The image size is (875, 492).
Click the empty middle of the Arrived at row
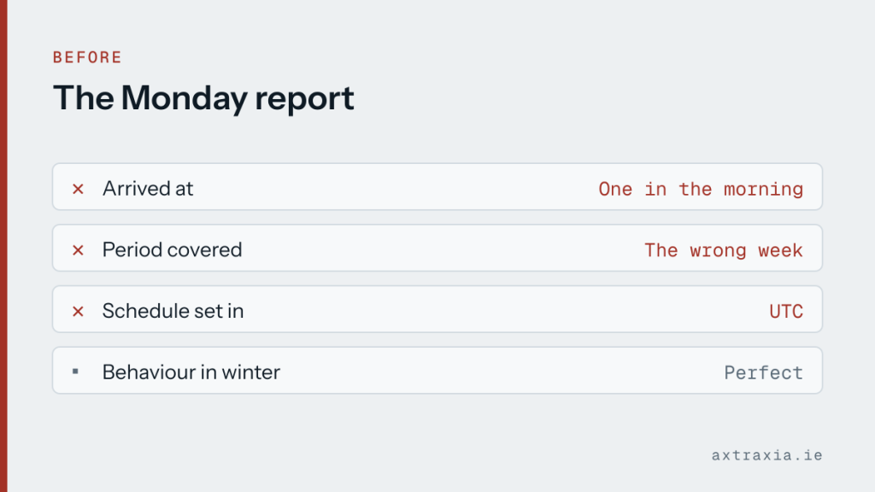(x=396, y=187)
